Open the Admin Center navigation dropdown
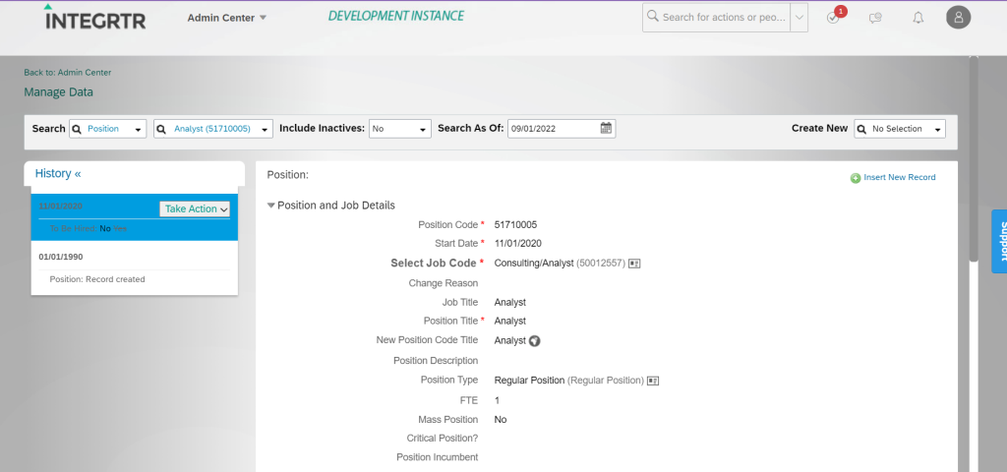 (227, 18)
